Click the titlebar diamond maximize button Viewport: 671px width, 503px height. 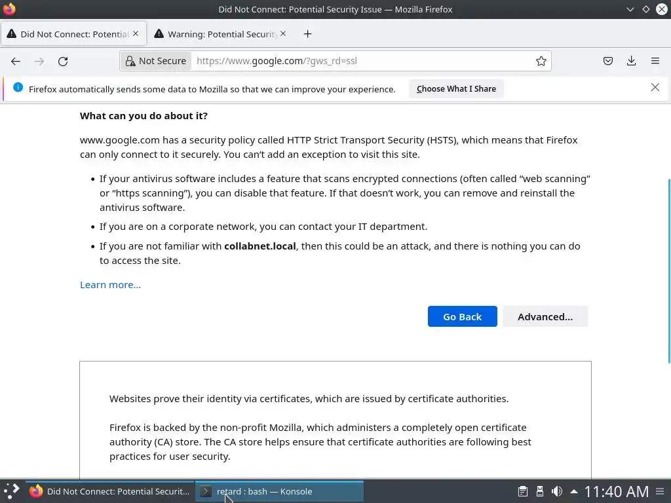pos(645,9)
